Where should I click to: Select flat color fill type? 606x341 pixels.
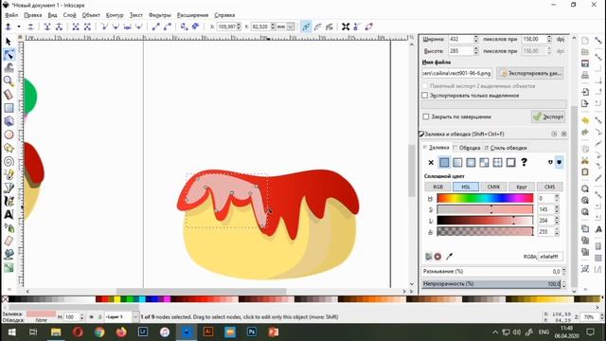[444, 162]
